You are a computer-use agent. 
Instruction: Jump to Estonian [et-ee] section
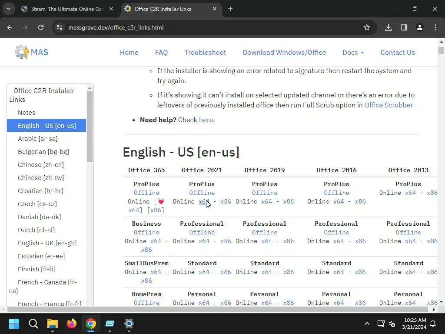[41, 256]
